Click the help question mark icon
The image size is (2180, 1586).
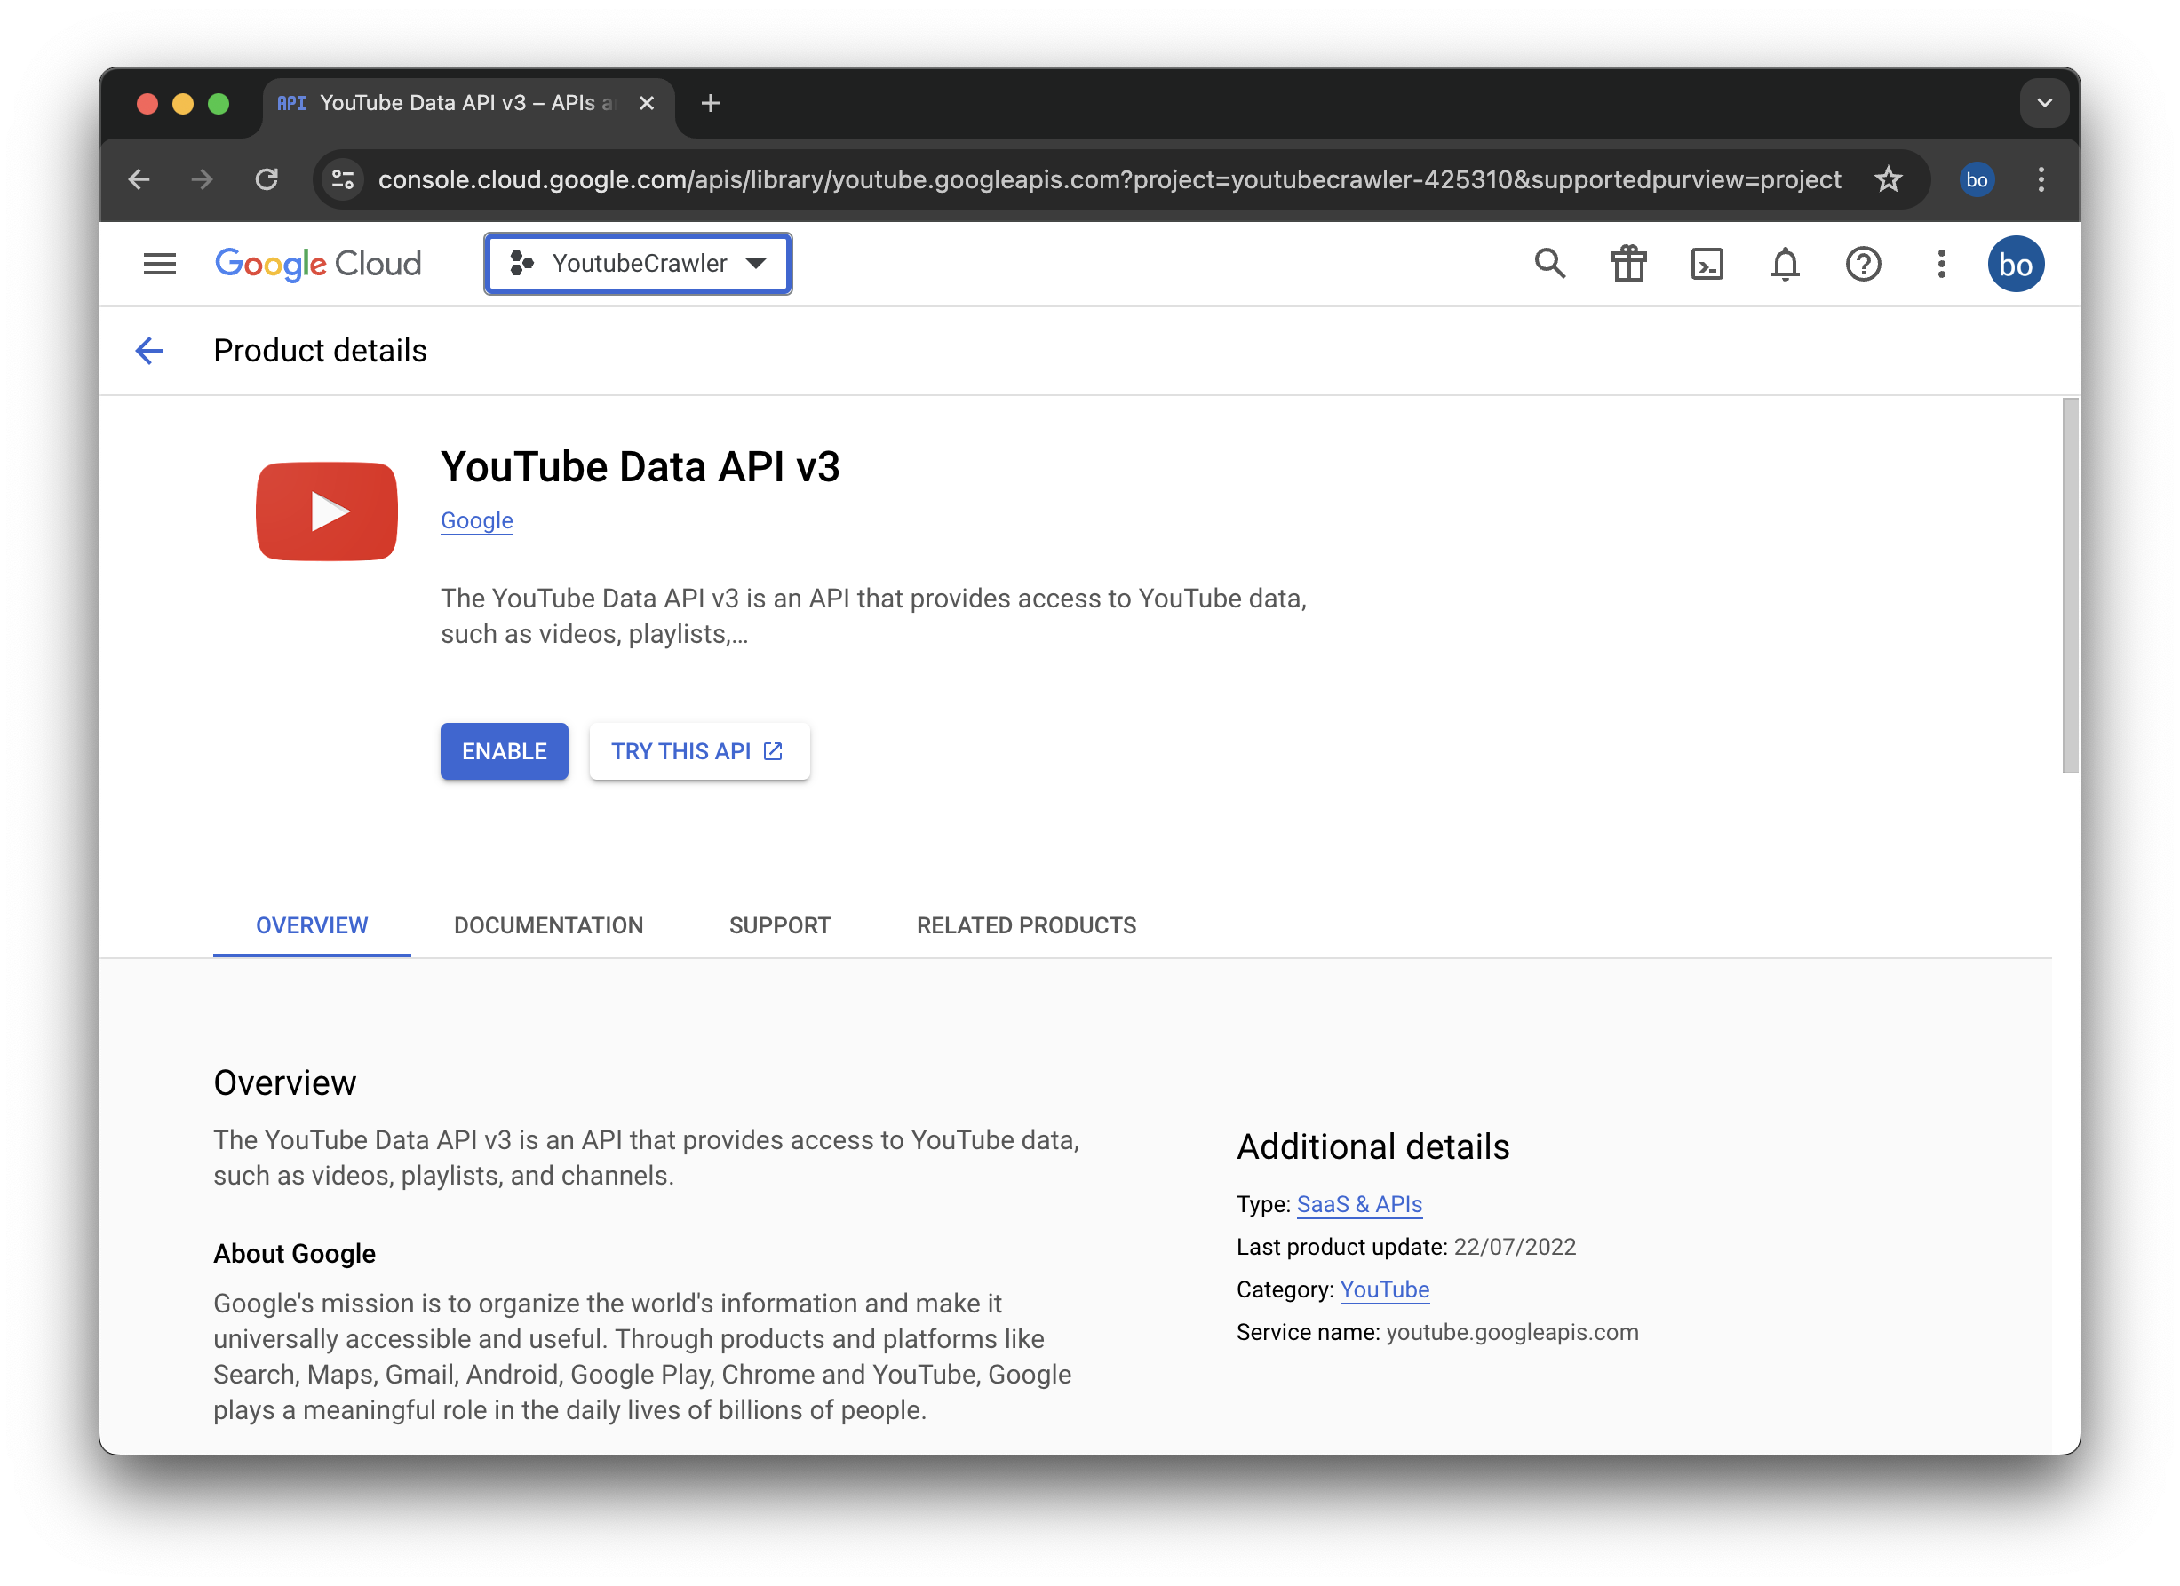coord(1863,264)
